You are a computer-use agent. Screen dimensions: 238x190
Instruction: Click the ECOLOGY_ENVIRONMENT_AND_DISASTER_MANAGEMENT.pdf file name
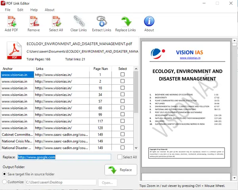tap(79, 44)
